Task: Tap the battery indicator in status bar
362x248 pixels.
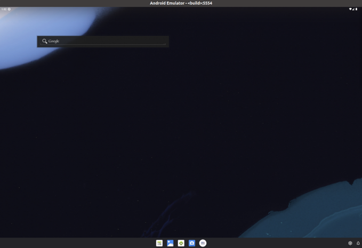Action: (x=356, y=9)
